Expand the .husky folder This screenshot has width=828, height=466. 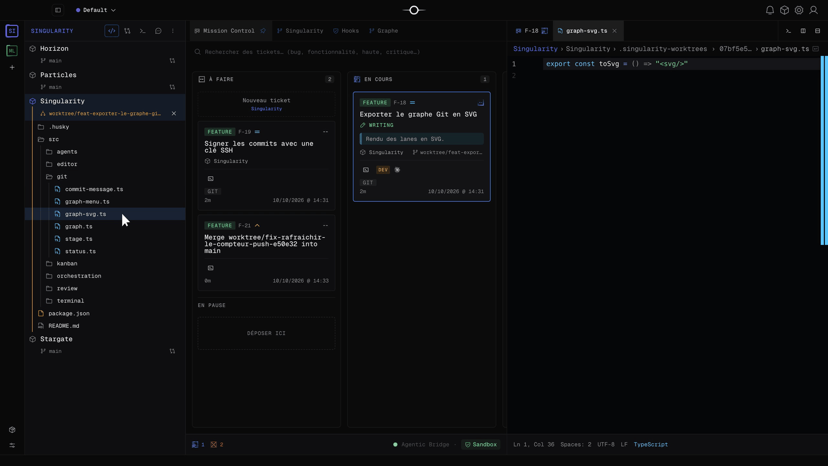coord(105,127)
